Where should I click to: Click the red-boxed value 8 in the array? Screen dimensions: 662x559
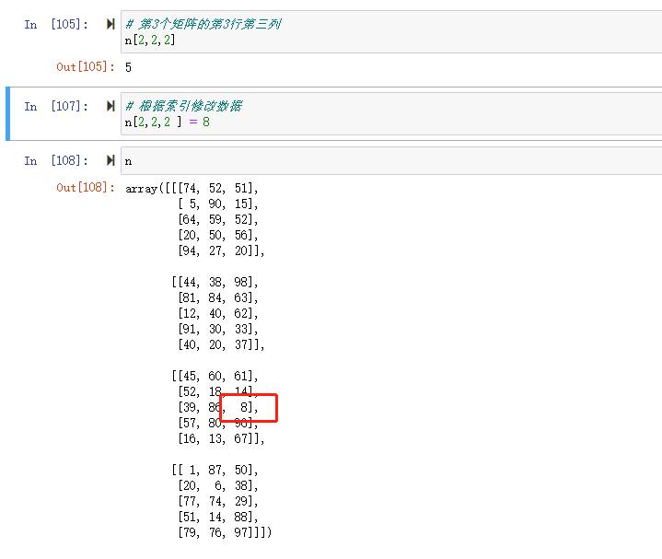(244, 407)
